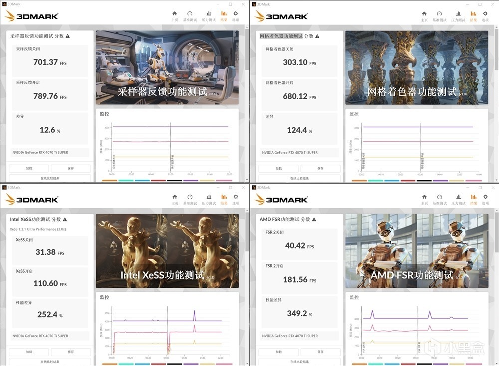Click 在线比较结果 in 网格着色器 window
499x366 pixels.
[x=299, y=178]
